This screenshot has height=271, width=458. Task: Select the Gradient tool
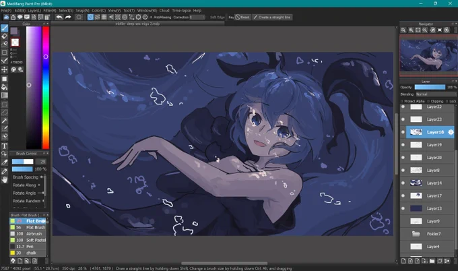click(5, 95)
